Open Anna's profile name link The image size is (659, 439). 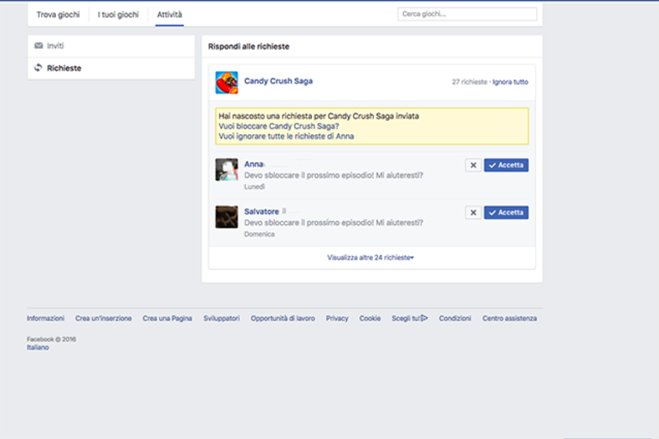click(253, 164)
